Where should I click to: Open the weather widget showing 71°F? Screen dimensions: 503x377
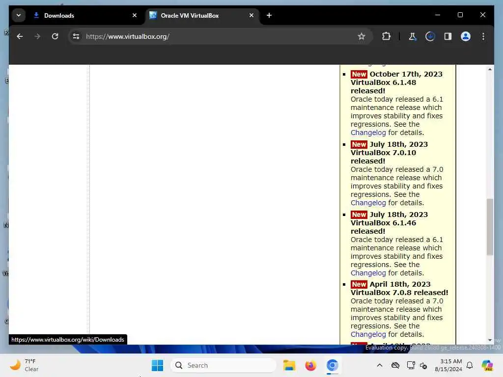[x=24, y=365]
